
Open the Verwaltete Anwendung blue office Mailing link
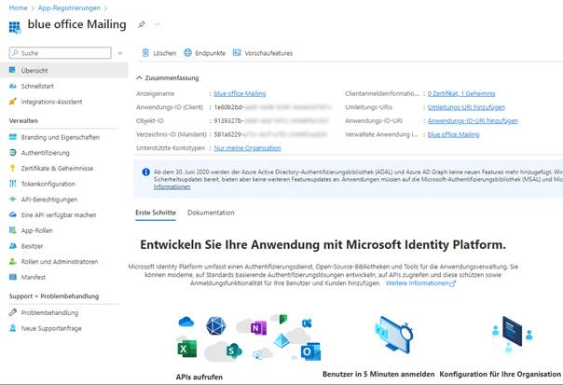pyautogui.click(x=454, y=134)
